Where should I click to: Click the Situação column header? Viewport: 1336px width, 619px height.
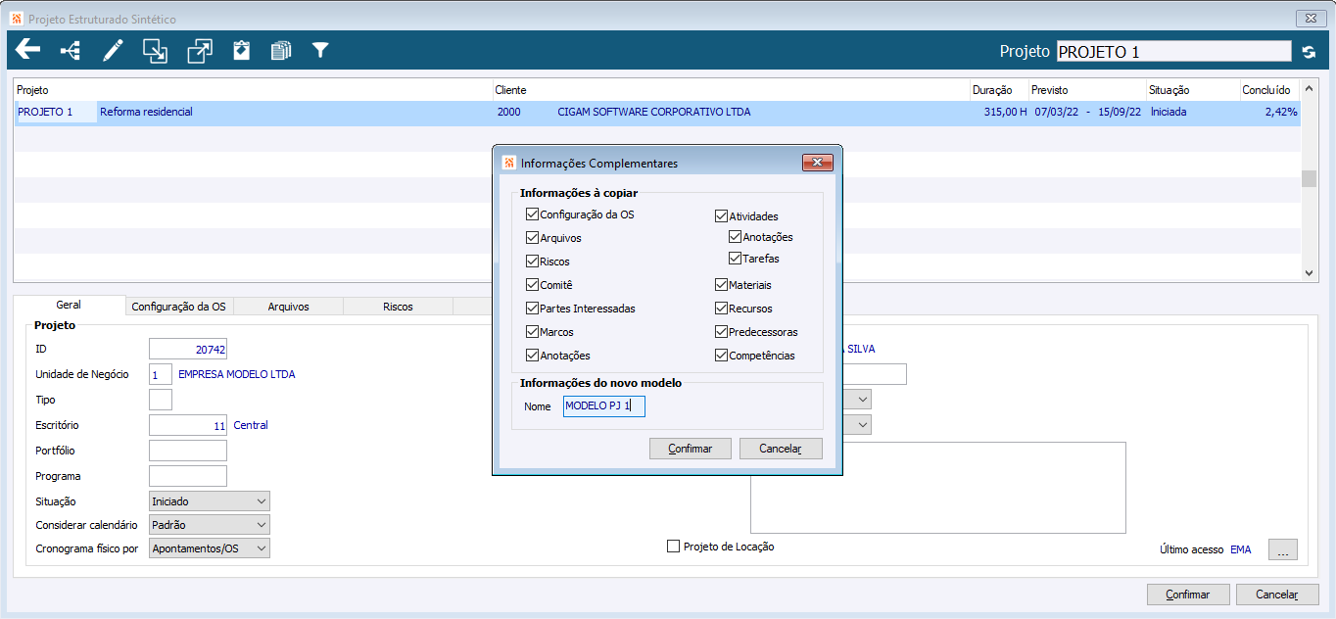[1192, 90]
